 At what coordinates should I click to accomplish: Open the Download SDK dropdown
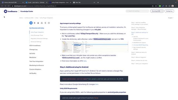pyautogui.click(x=157, y=11)
